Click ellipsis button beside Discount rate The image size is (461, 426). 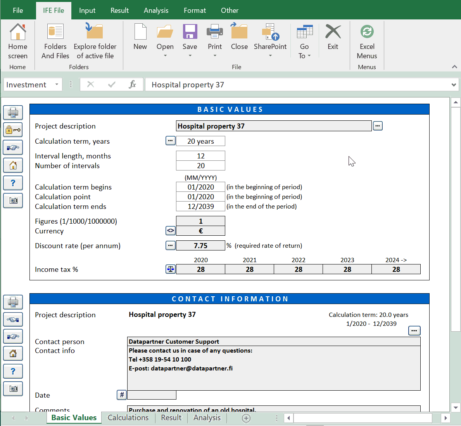click(171, 245)
